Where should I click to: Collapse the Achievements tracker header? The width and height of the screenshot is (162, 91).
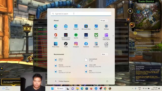157,47
